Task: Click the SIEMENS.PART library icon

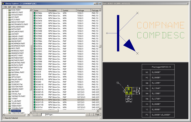Action: click(9, 89)
